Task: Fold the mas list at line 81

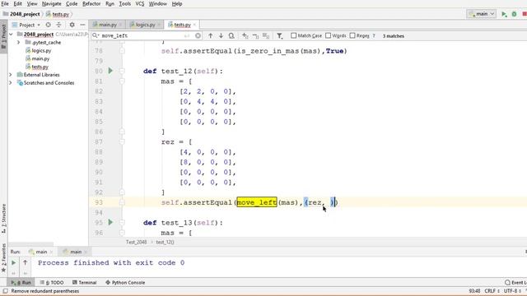Action: 122,81
